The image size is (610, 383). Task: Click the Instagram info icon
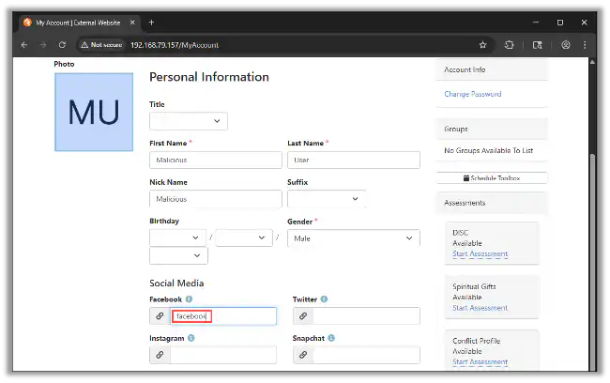click(x=191, y=338)
